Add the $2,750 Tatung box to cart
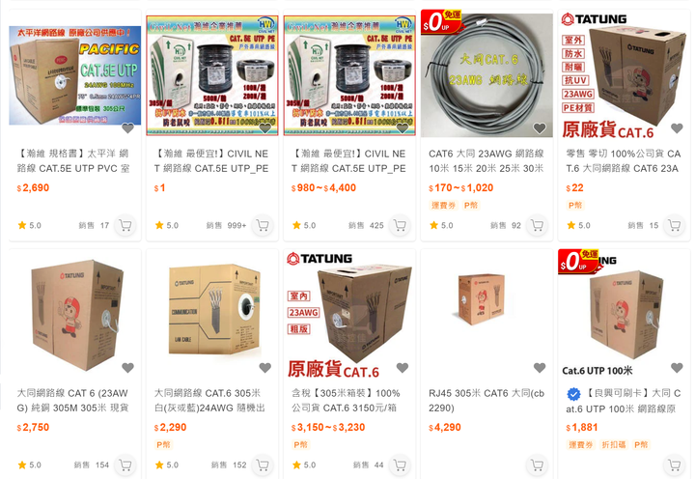 click(125, 465)
